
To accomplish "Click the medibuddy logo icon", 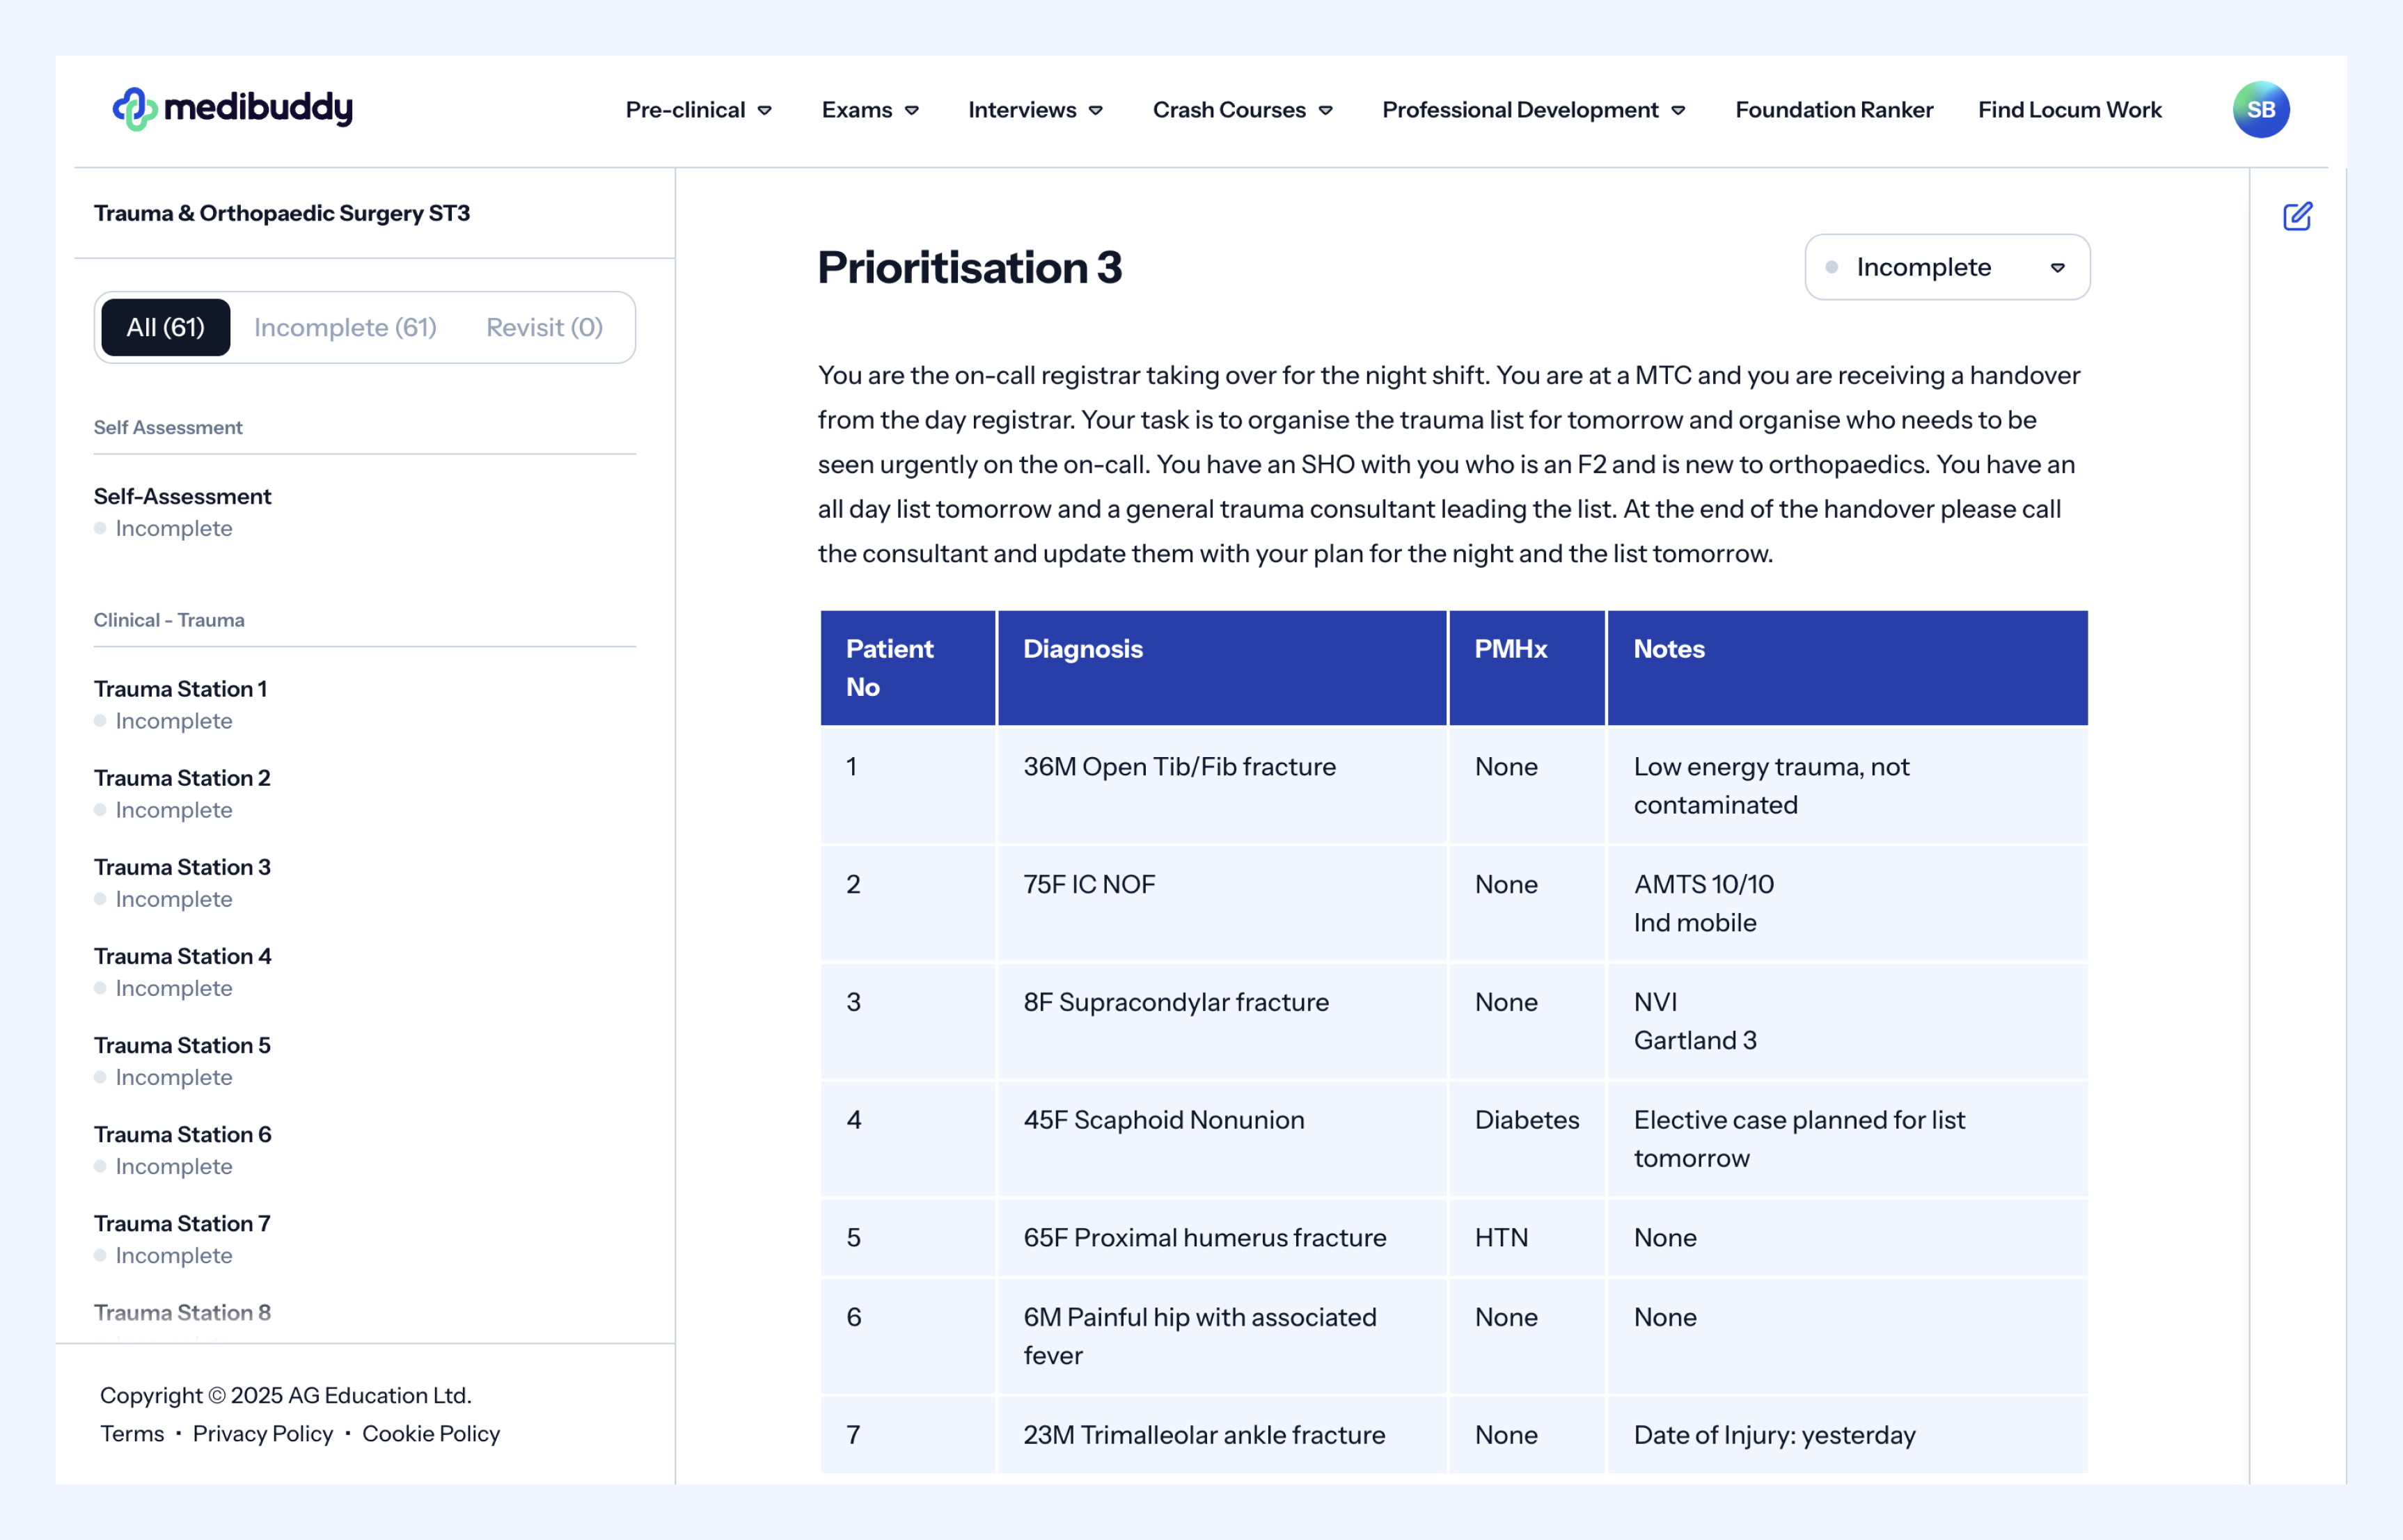I will tap(134, 109).
